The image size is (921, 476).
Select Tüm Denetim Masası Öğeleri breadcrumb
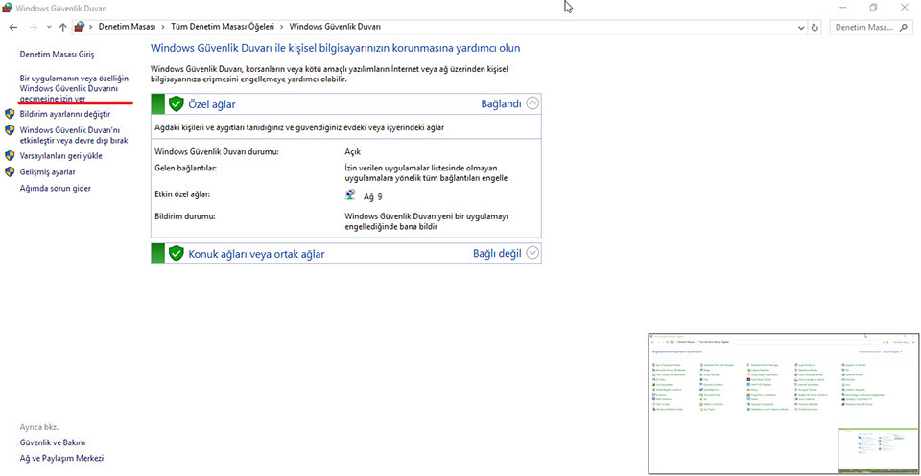click(223, 27)
